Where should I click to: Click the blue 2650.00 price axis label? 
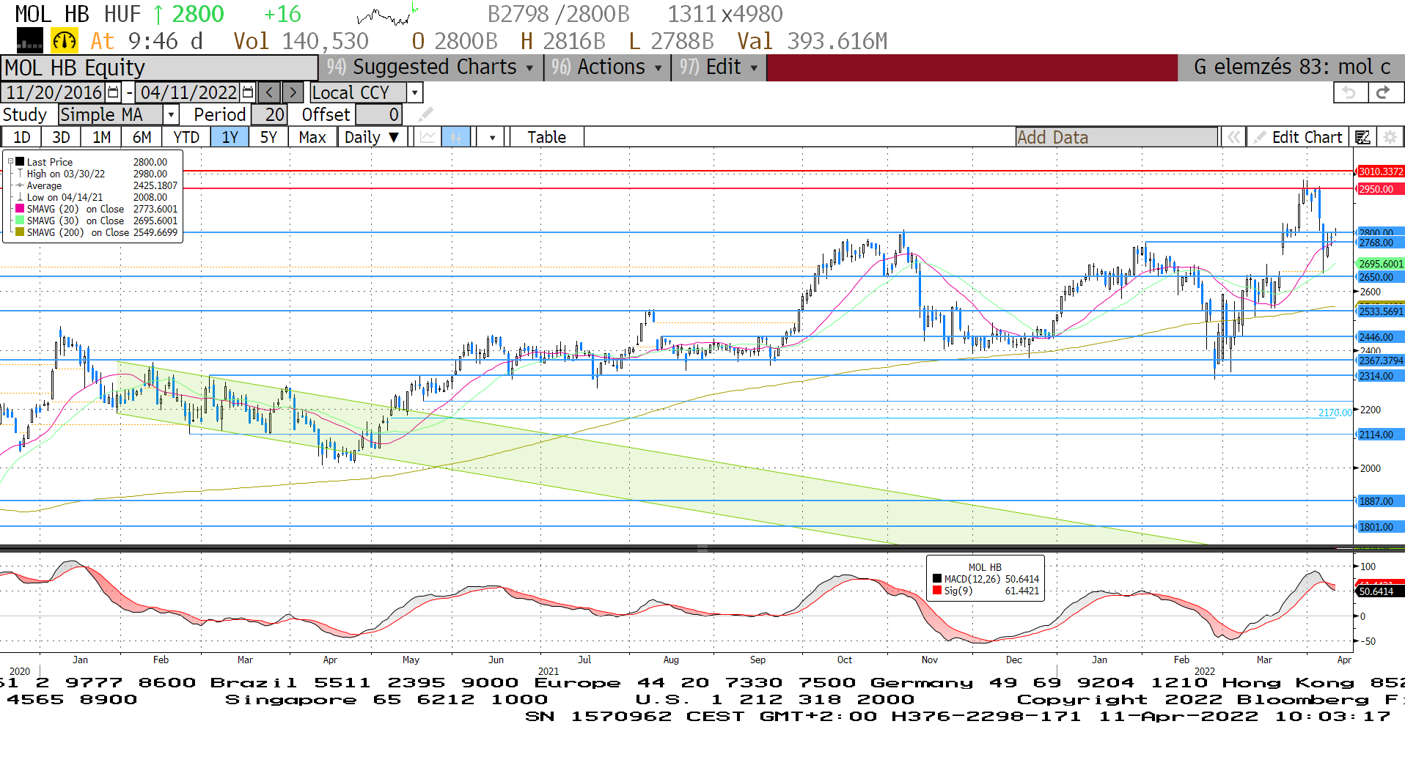pyautogui.click(x=1380, y=277)
